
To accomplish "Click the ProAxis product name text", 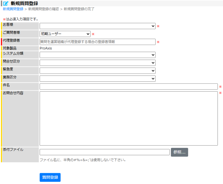I will (46, 47).
